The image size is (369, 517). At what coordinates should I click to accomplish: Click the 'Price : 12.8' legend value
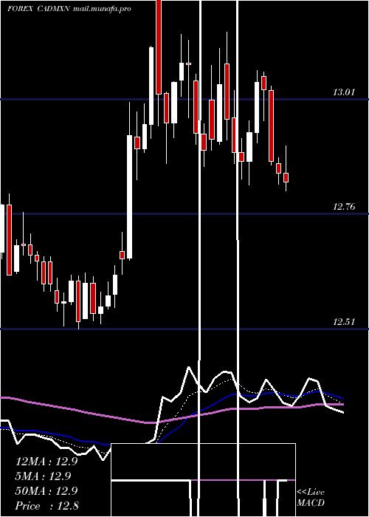tap(46, 506)
